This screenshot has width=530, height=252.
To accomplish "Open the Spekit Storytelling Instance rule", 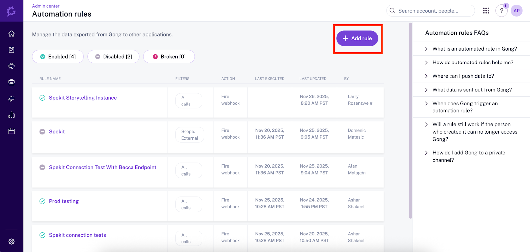I will (83, 98).
